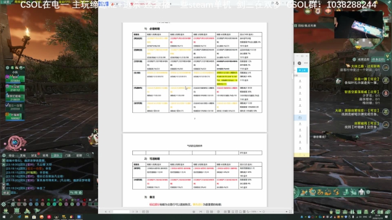Select the 团队 chat tab
Image resolution: width=392 pixels, height=220 pixels.
click(57, 156)
